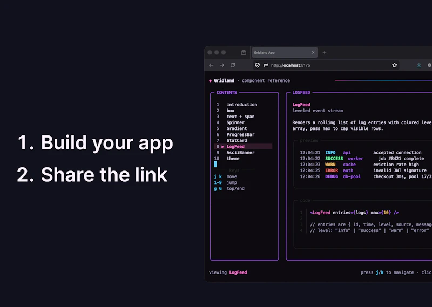Select the Gridland App tab
Screen dimensions: 432x307
pyautogui.click(x=285, y=52)
